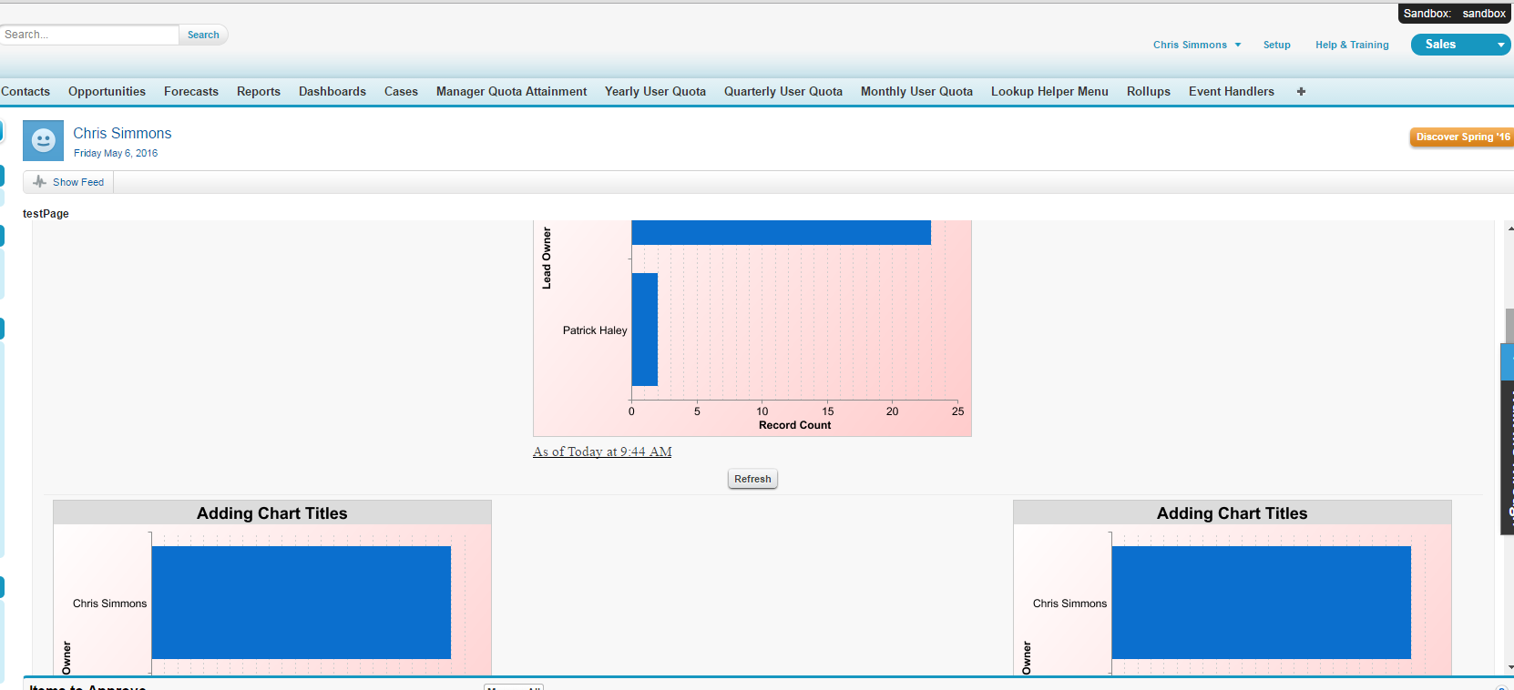Click the blue Patrick Haley bar in the chart
1514x690 pixels.
click(645, 330)
